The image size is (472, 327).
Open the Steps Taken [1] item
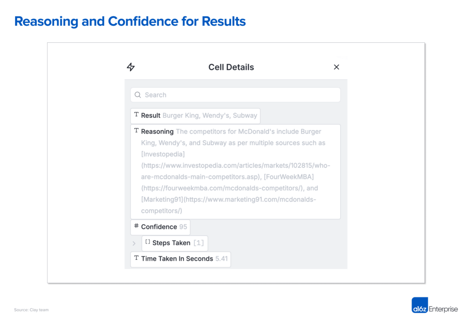tap(175, 243)
